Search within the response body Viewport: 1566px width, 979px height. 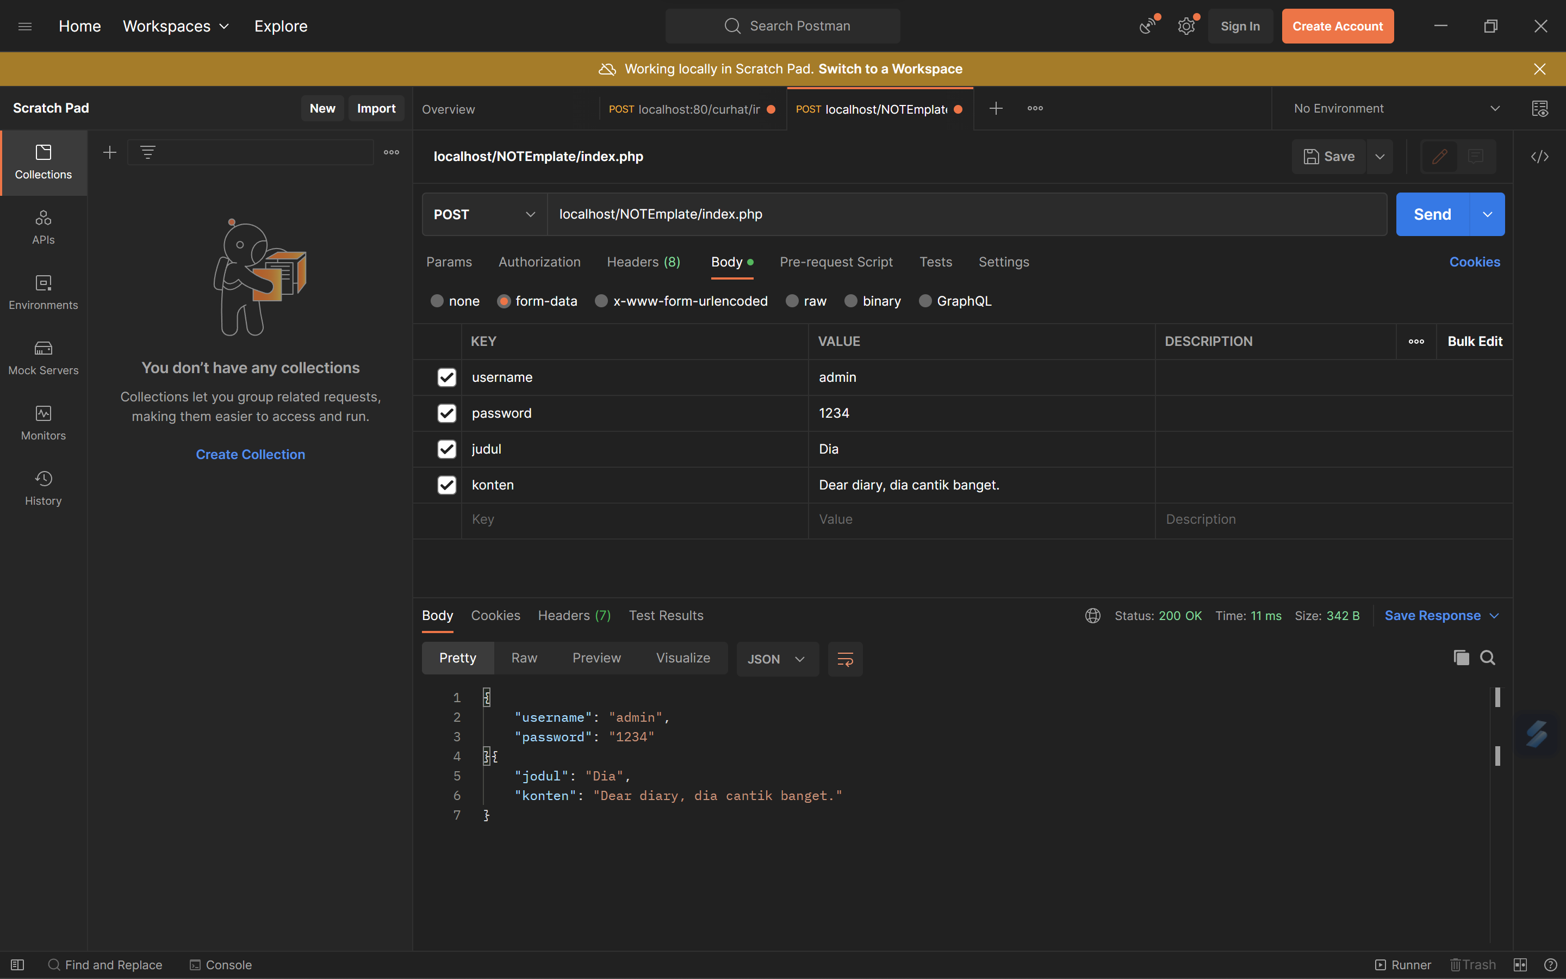[1488, 658]
